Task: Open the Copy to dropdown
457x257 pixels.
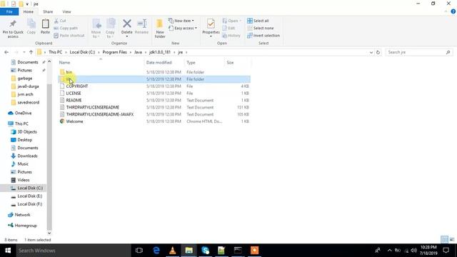Action: pyautogui.click(x=110, y=29)
